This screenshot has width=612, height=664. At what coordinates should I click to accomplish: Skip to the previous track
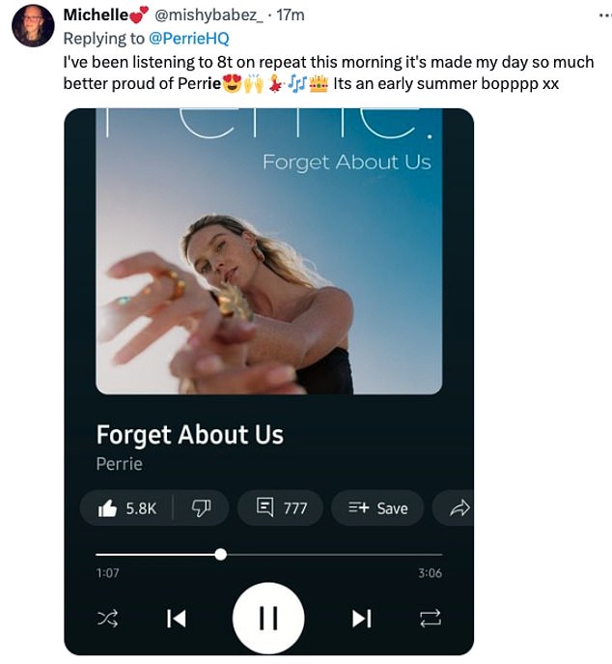click(177, 619)
